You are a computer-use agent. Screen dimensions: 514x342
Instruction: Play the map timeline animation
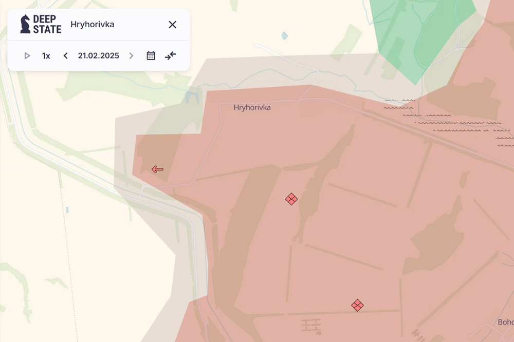point(27,55)
